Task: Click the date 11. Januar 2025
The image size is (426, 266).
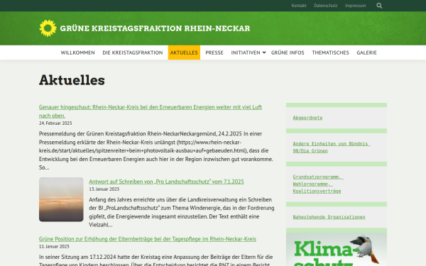Action: 54,247
